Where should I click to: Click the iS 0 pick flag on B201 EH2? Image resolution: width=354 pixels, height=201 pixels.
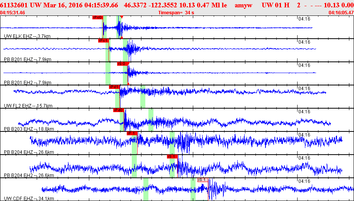pos(122,63)
